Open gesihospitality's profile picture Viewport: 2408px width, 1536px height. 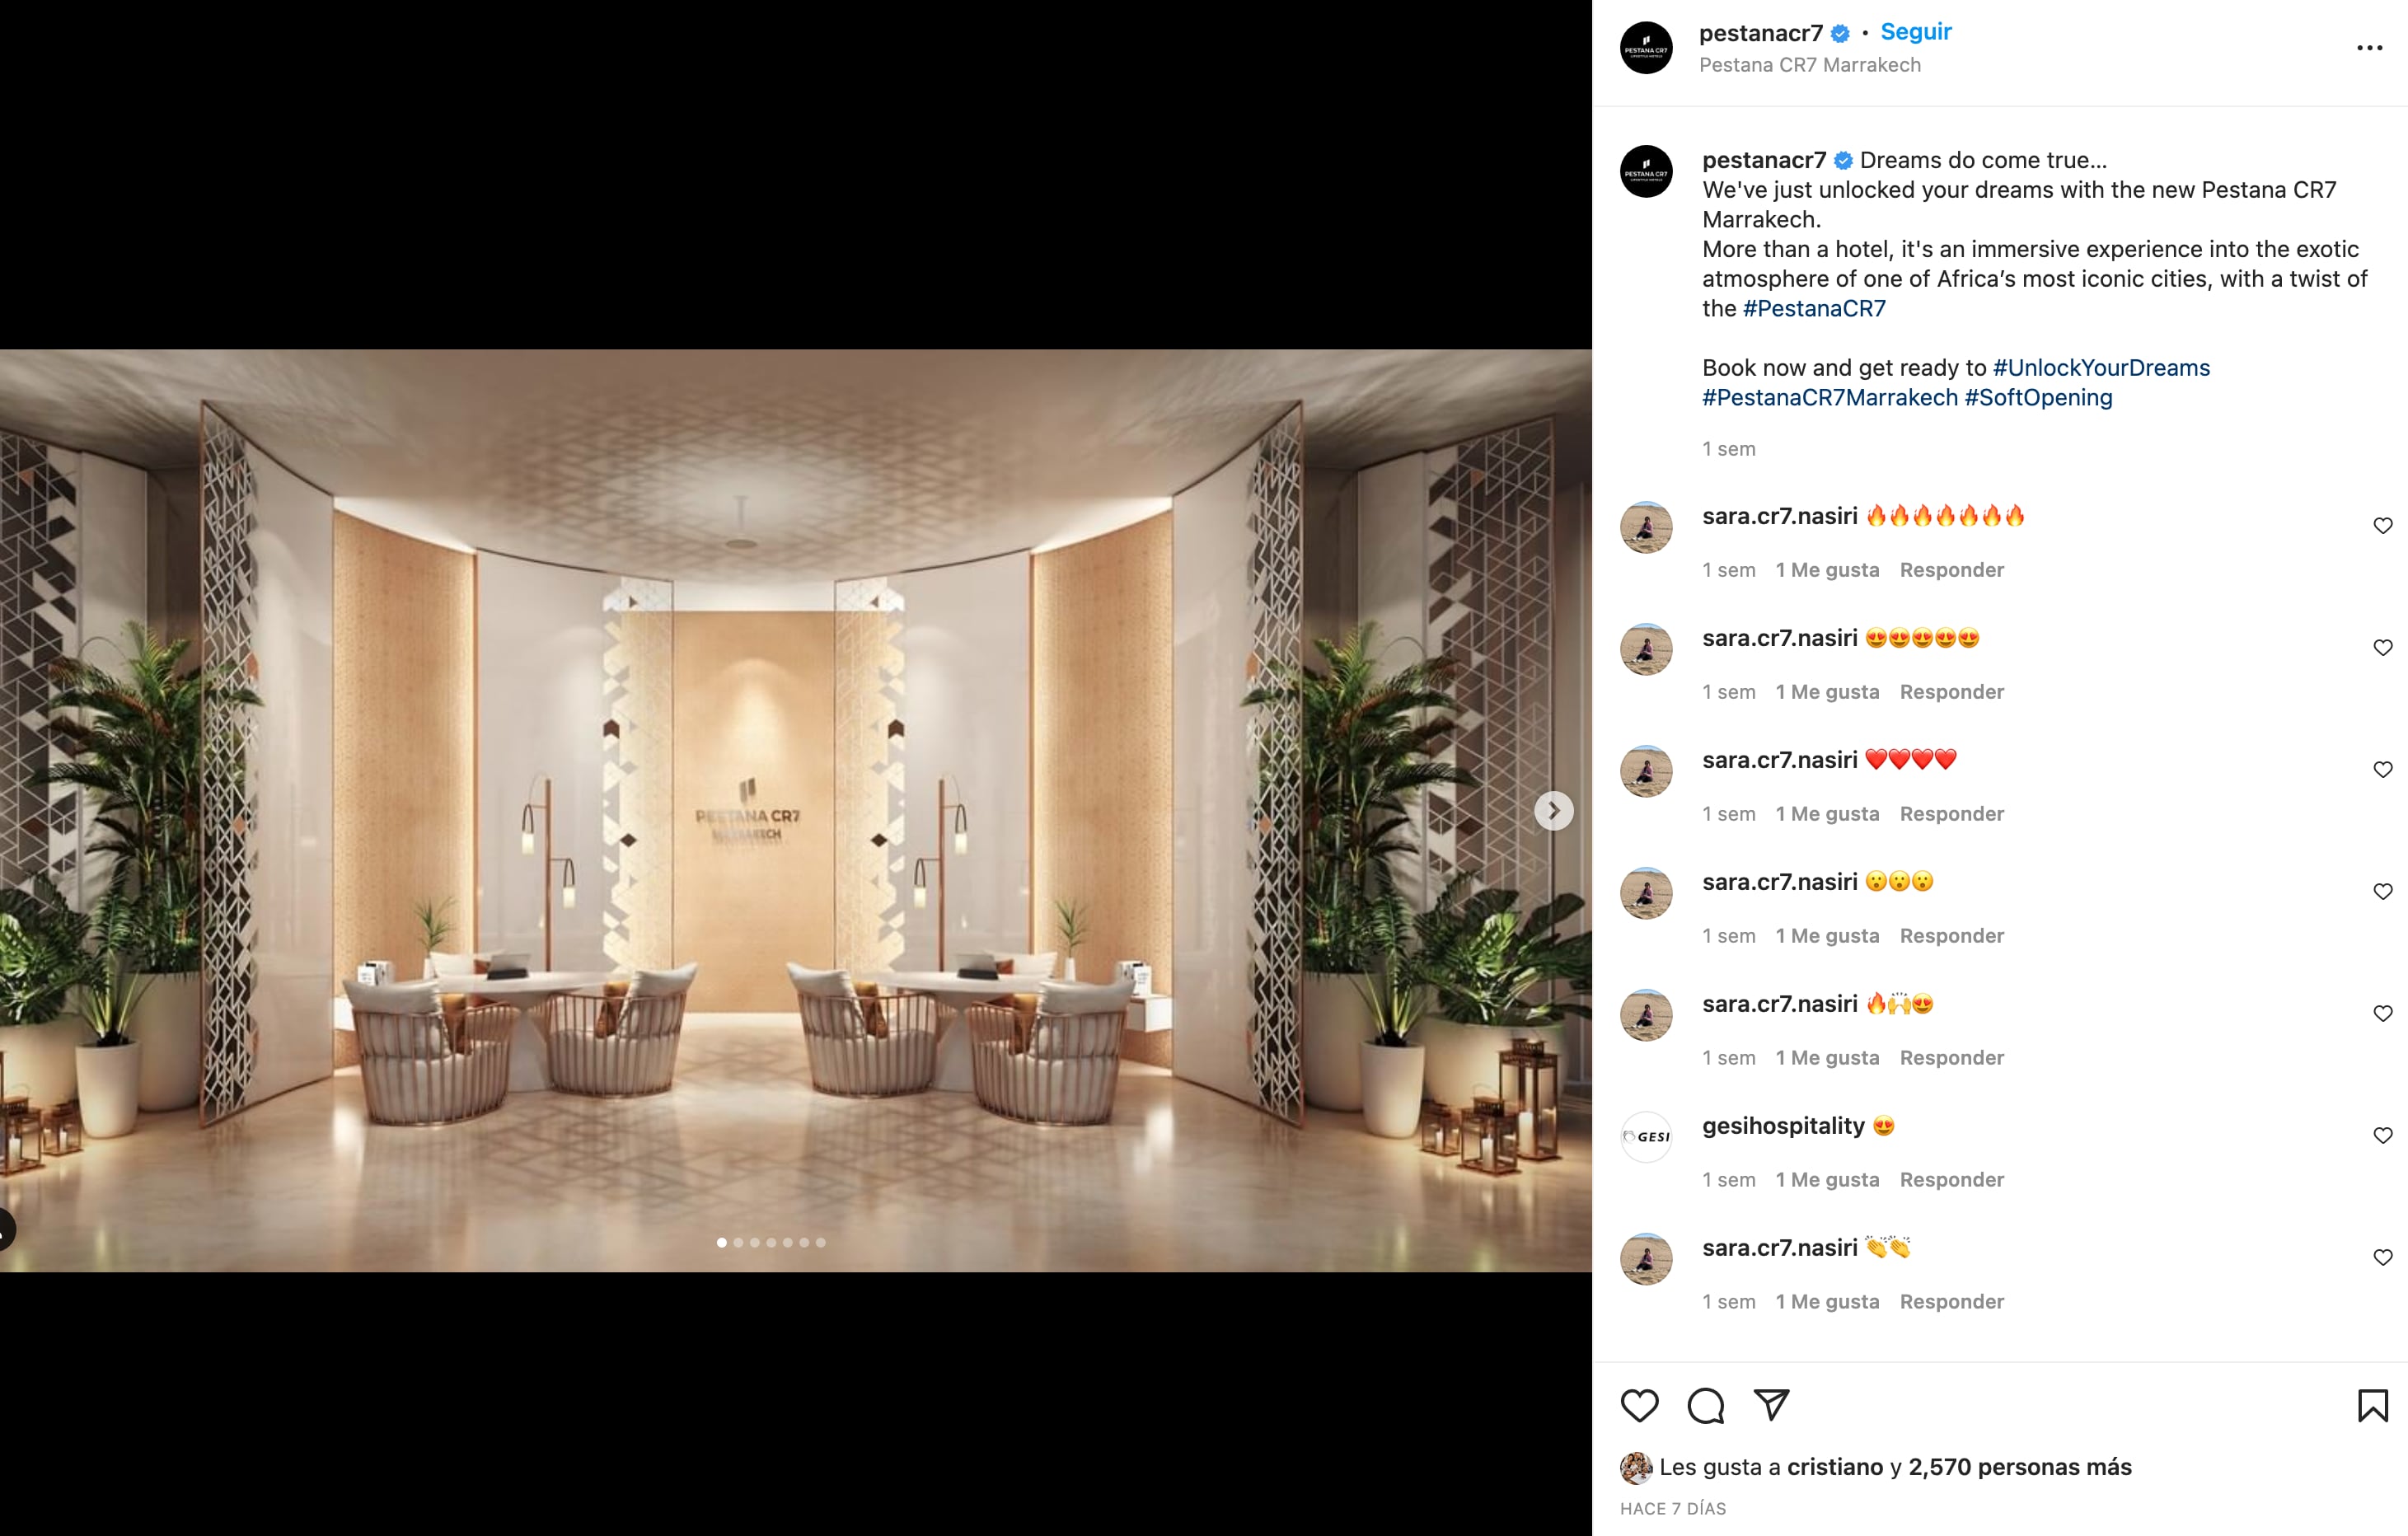(1646, 1137)
